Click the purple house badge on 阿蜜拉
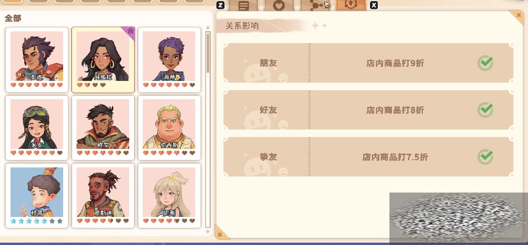 coord(130,31)
